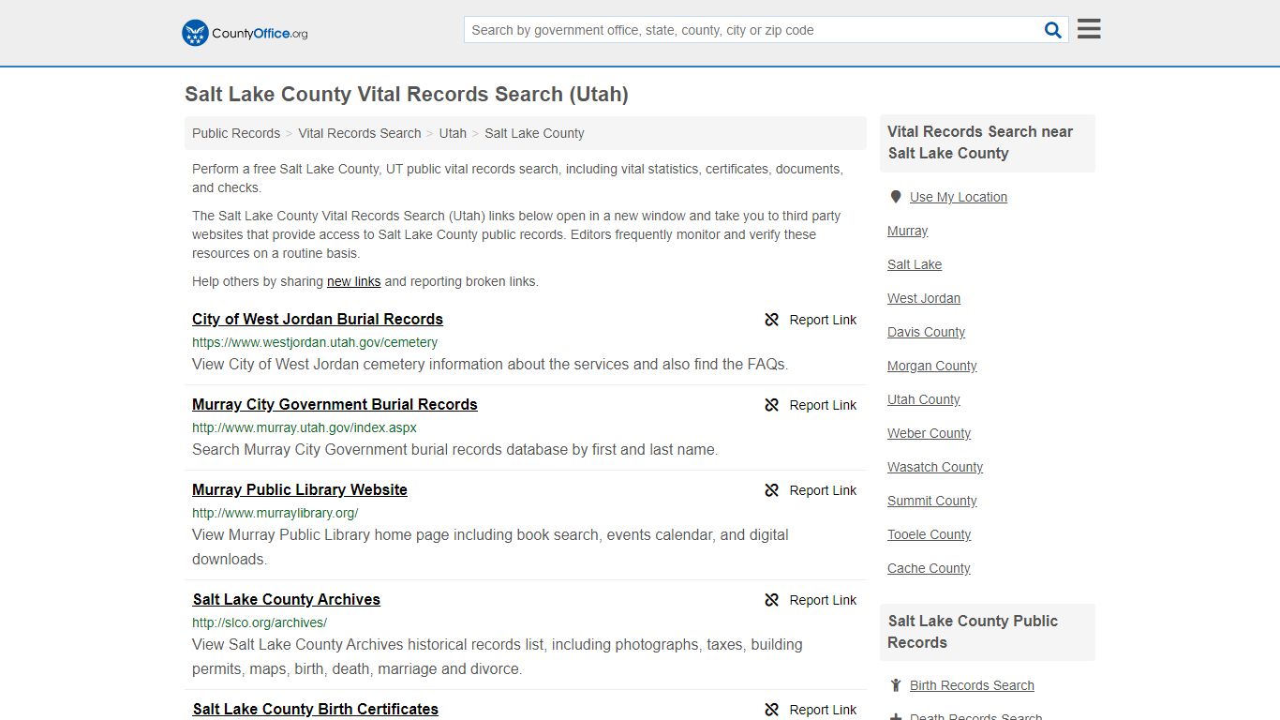Select Davis County in sidebar

[x=926, y=332]
